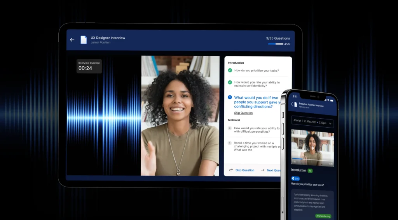Select the Introduction section heading
This screenshot has width=398, height=220.
(236, 62)
